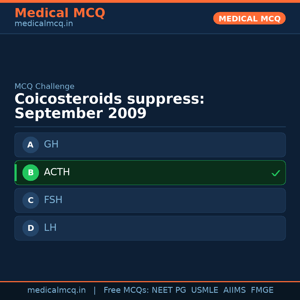The height and width of the screenshot is (300, 300).
Task: Click the orange MEDICAL MCQ badge
Action: click(x=249, y=18)
